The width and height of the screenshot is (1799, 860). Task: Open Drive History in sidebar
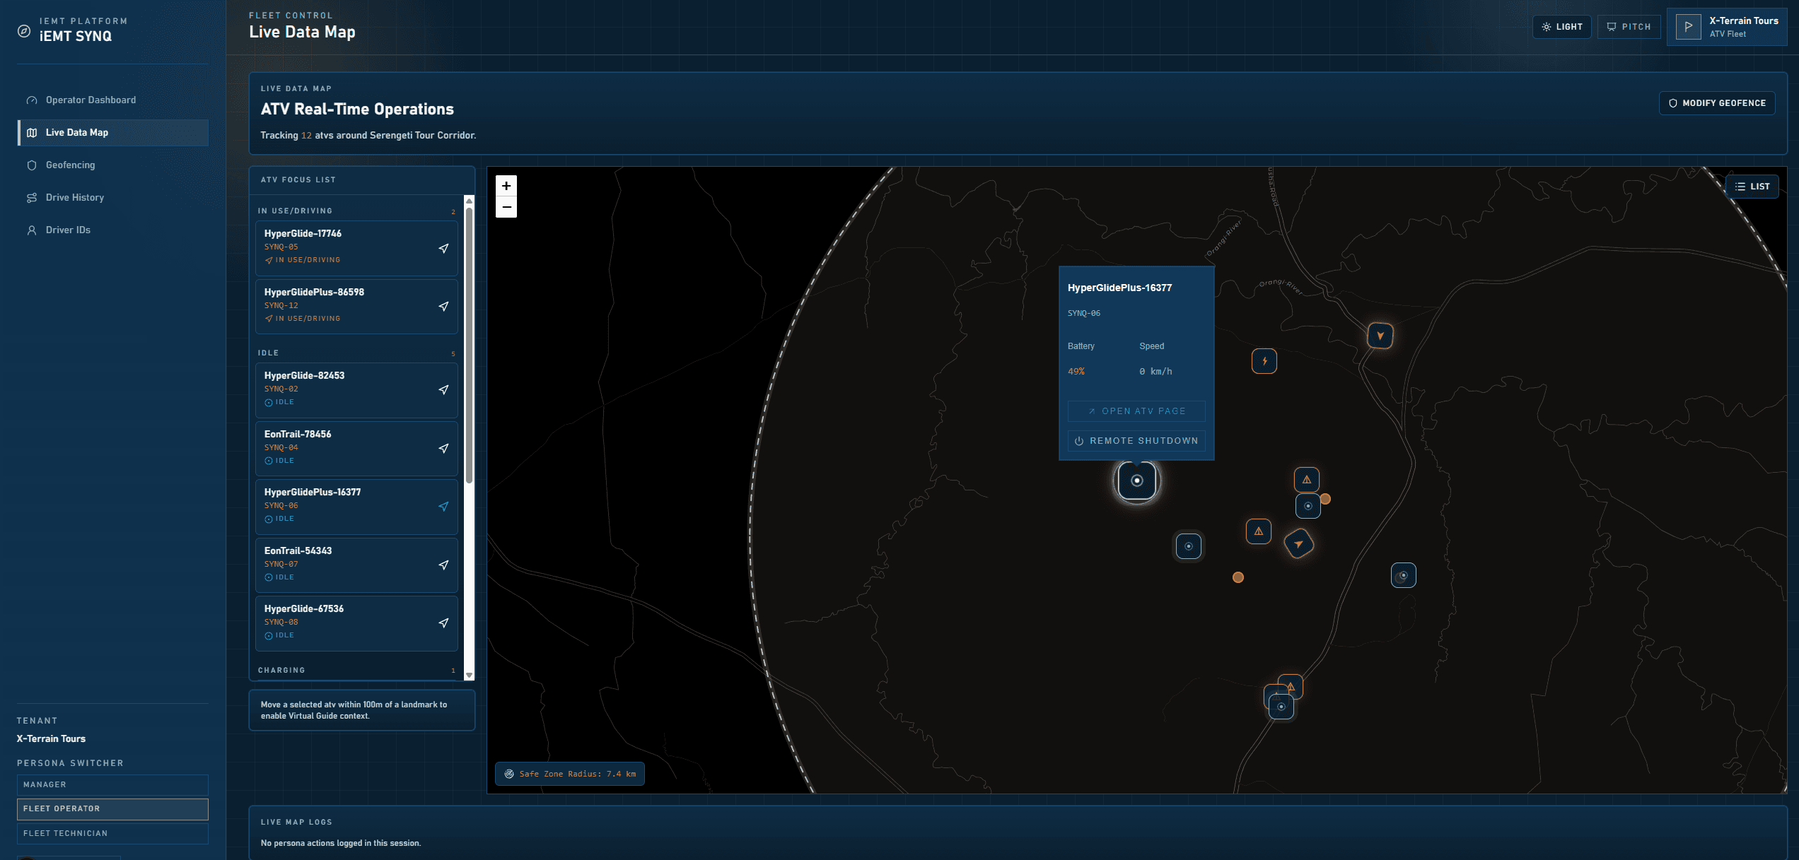click(x=74, y=197)
